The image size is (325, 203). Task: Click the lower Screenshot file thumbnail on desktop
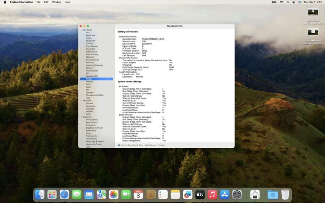[313, 32]
